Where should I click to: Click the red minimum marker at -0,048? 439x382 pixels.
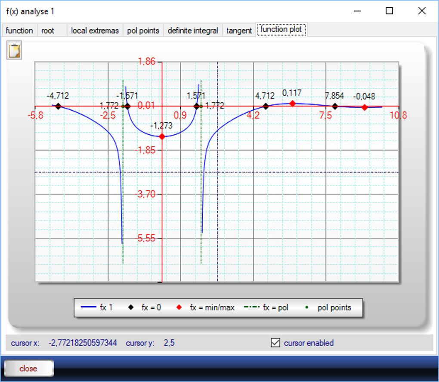click(365, 107)
